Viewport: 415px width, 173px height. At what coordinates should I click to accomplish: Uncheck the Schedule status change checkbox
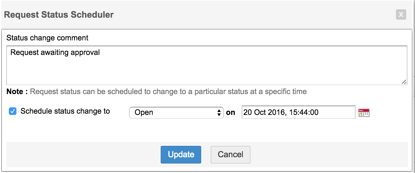(13, 111)
